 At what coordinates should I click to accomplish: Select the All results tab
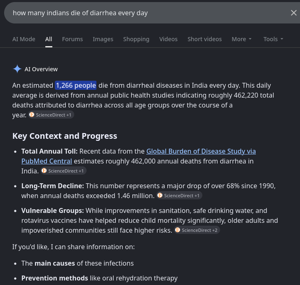(x=49, y=39)
